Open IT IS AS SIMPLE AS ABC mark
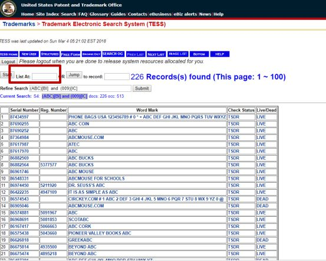The height and width of the screenshot is (261, 326). [x=93, y=192]
